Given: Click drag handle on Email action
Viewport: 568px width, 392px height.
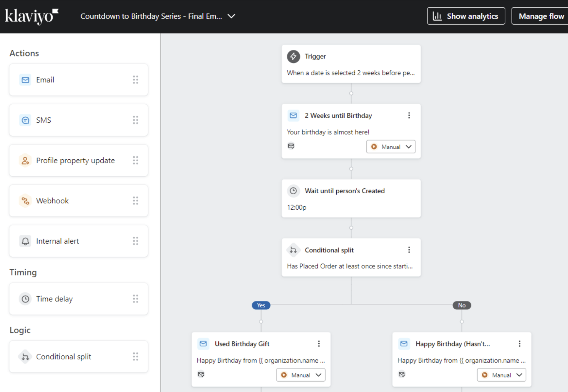Looking at the screenshot, I should (135, 80).
